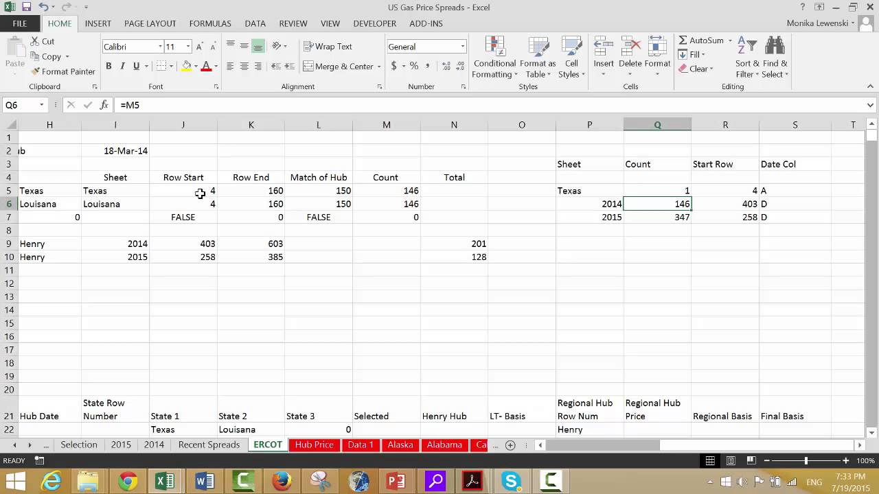Open the General number format dropdown
The width and height of the screenshot is (879, 494).
point(462,47)
